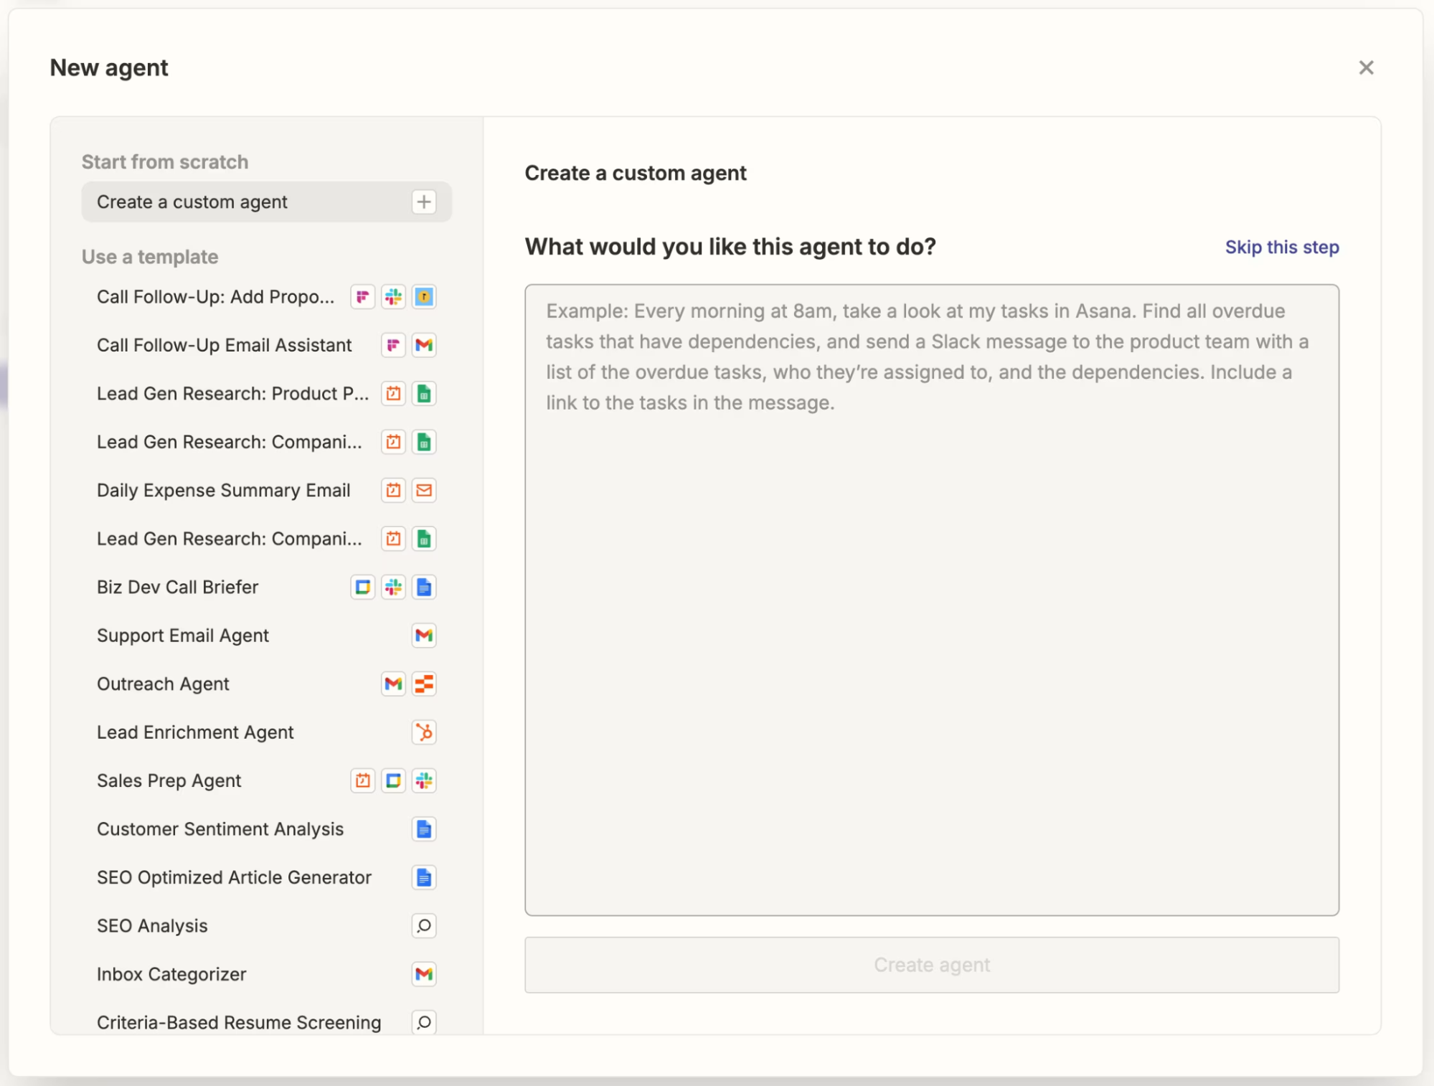The width and height of the screenshot is (1434, 1086).
Task: Click the search icon in SEO Analysis row
Action: click(x=424, y=926)
